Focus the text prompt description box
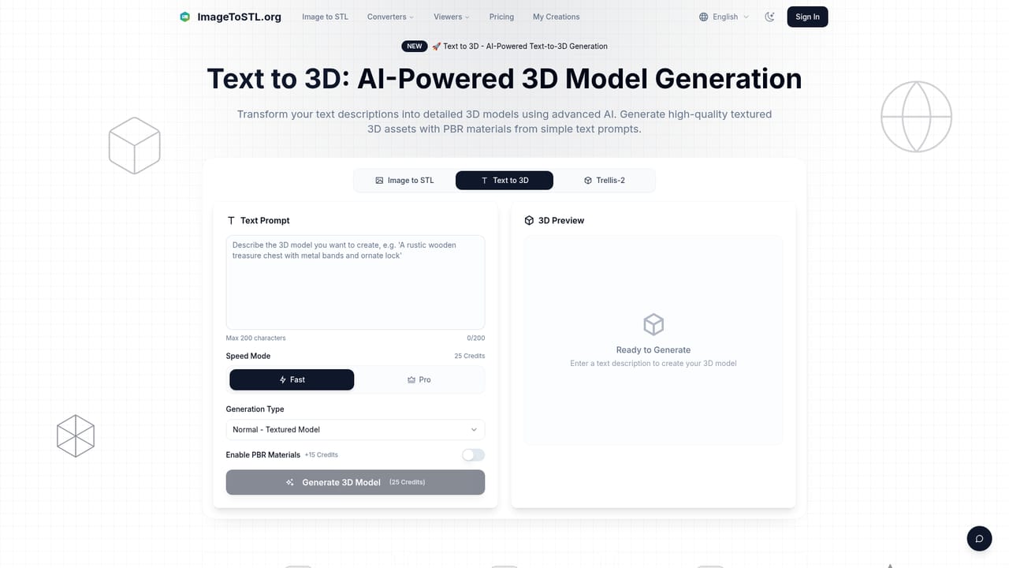Screen dimensions: 1009x568 pos(356,282)
